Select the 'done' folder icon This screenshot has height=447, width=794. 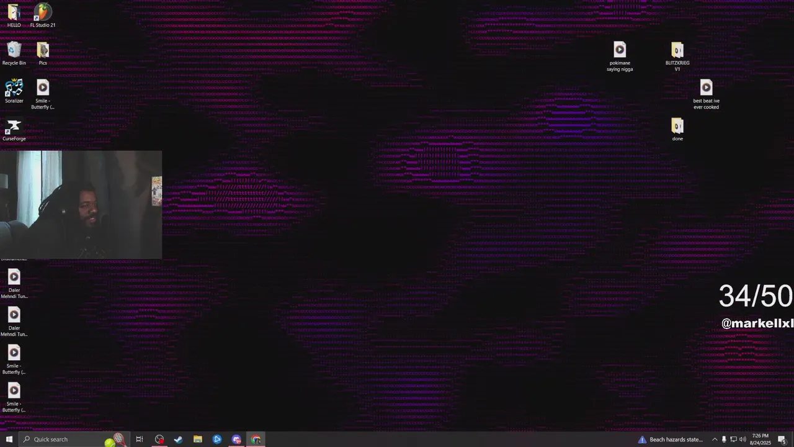click(677, 129)
